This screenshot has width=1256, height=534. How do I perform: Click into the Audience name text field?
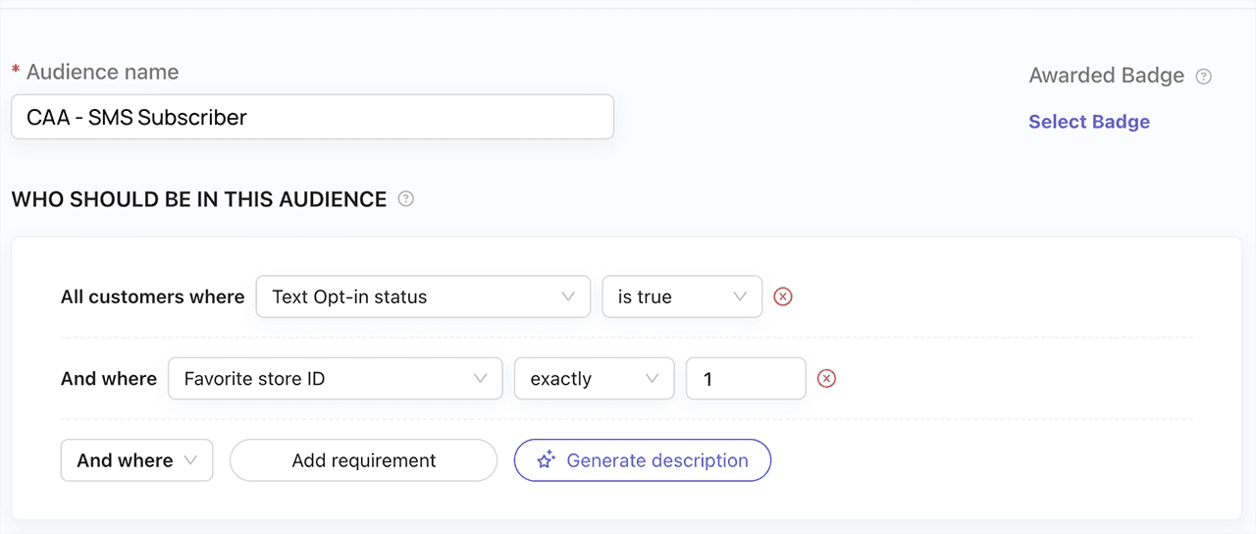pyautogui.click(x=312, y=117)
